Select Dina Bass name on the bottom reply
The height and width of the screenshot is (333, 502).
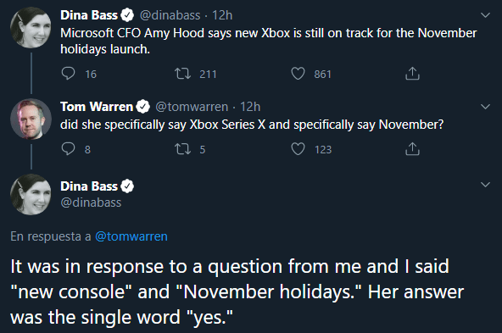coord(89,186)
